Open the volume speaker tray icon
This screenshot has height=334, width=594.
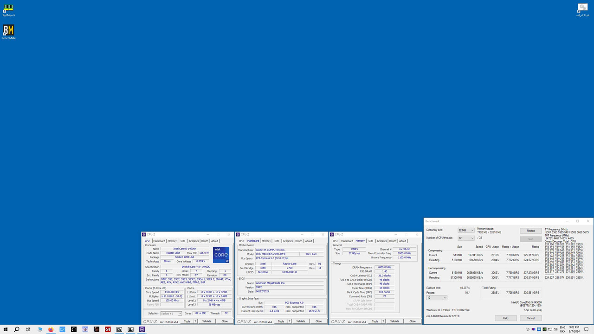coord(556,329)
